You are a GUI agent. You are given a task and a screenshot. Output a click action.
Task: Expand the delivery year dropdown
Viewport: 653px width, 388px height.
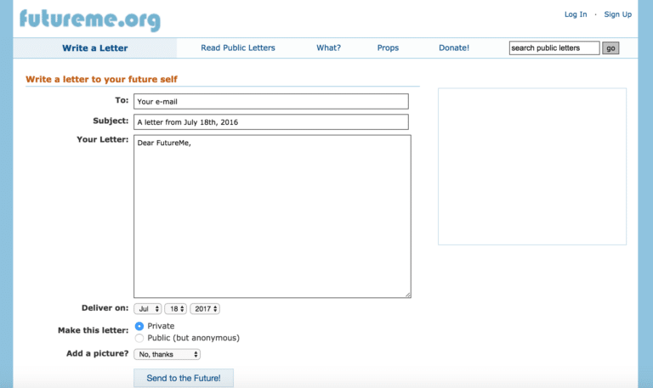point(205,309)
